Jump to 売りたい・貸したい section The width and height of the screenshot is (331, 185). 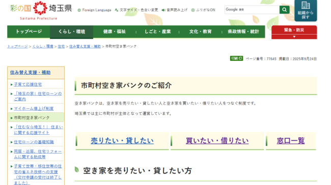[122, 141]
